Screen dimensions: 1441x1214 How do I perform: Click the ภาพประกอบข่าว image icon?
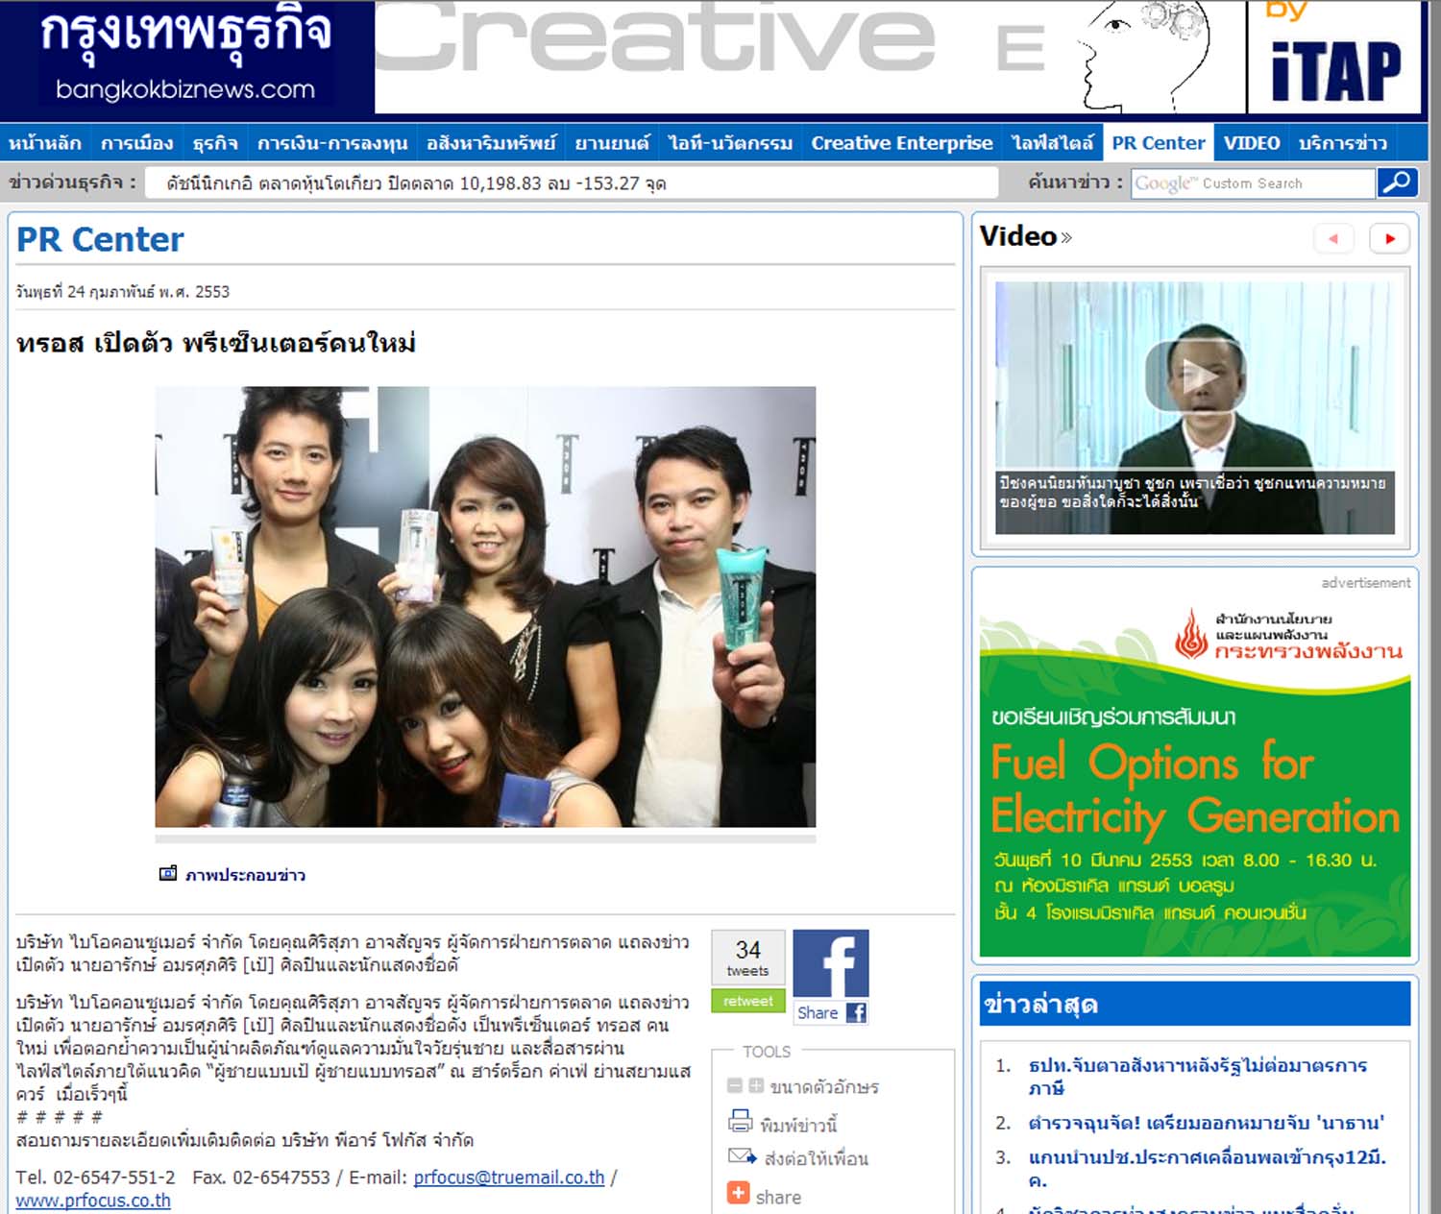click(168, 874)
